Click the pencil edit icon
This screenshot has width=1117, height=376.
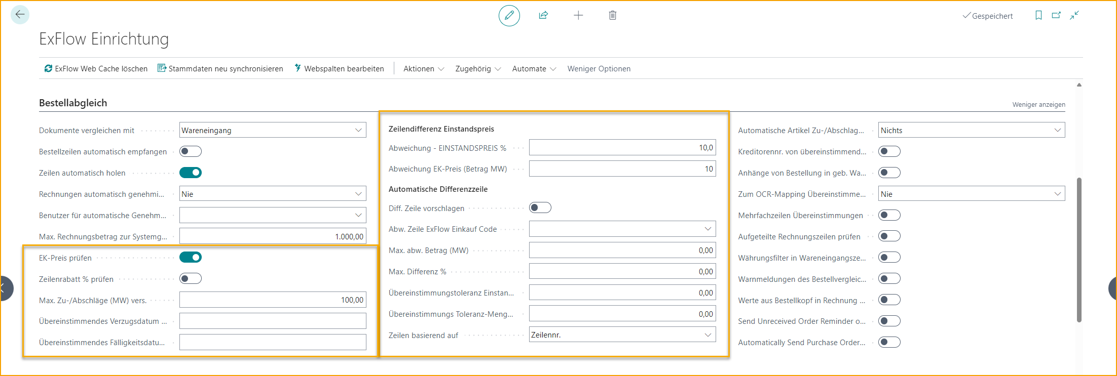[x=509, y=15]
